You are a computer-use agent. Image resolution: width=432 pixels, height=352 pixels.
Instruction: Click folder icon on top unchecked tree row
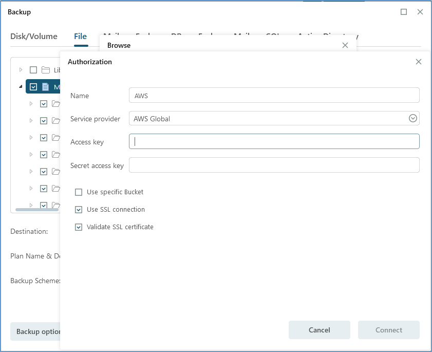(46, 70)
